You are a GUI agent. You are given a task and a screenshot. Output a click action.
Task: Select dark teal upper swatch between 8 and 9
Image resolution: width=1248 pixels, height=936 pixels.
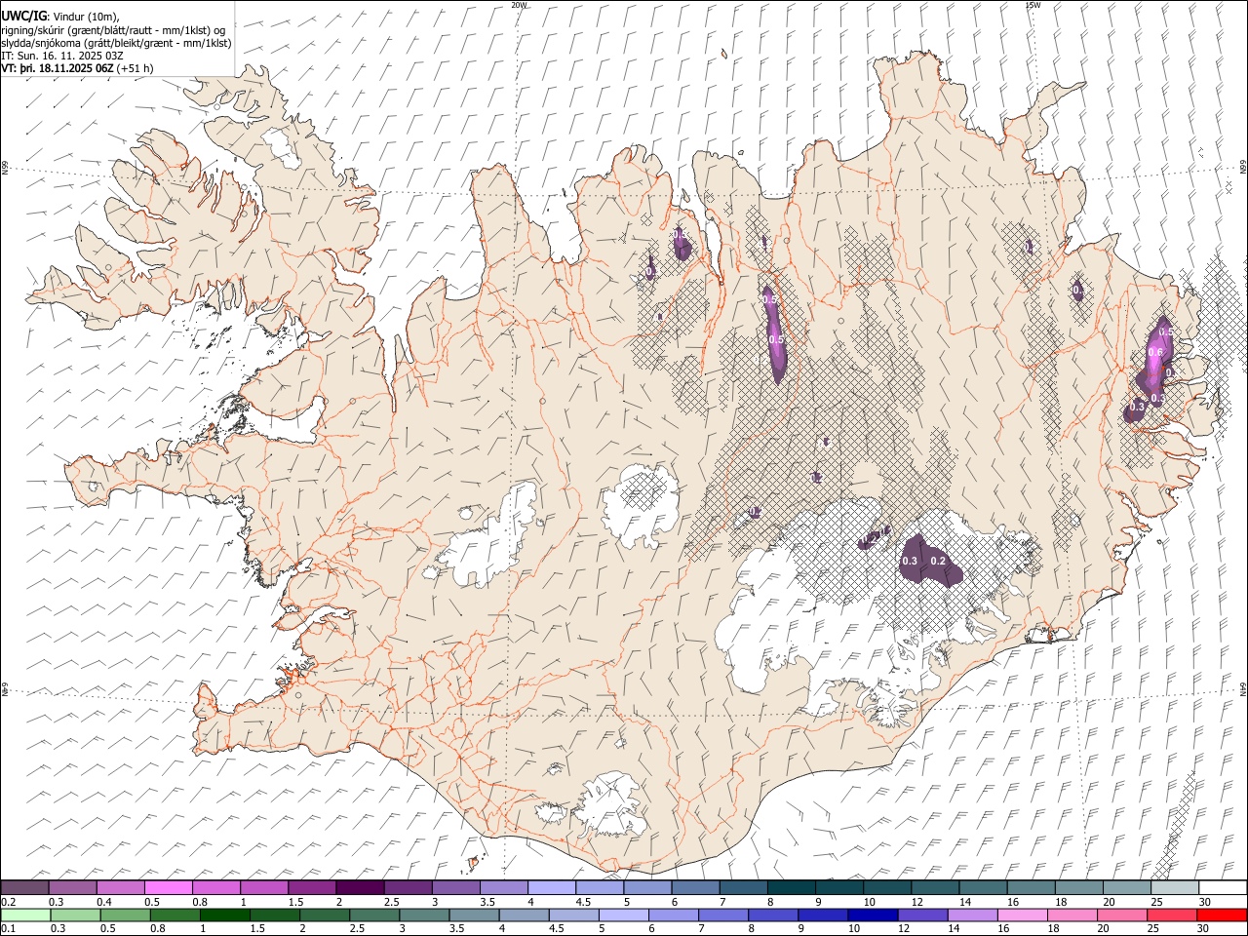click(792, 887)
